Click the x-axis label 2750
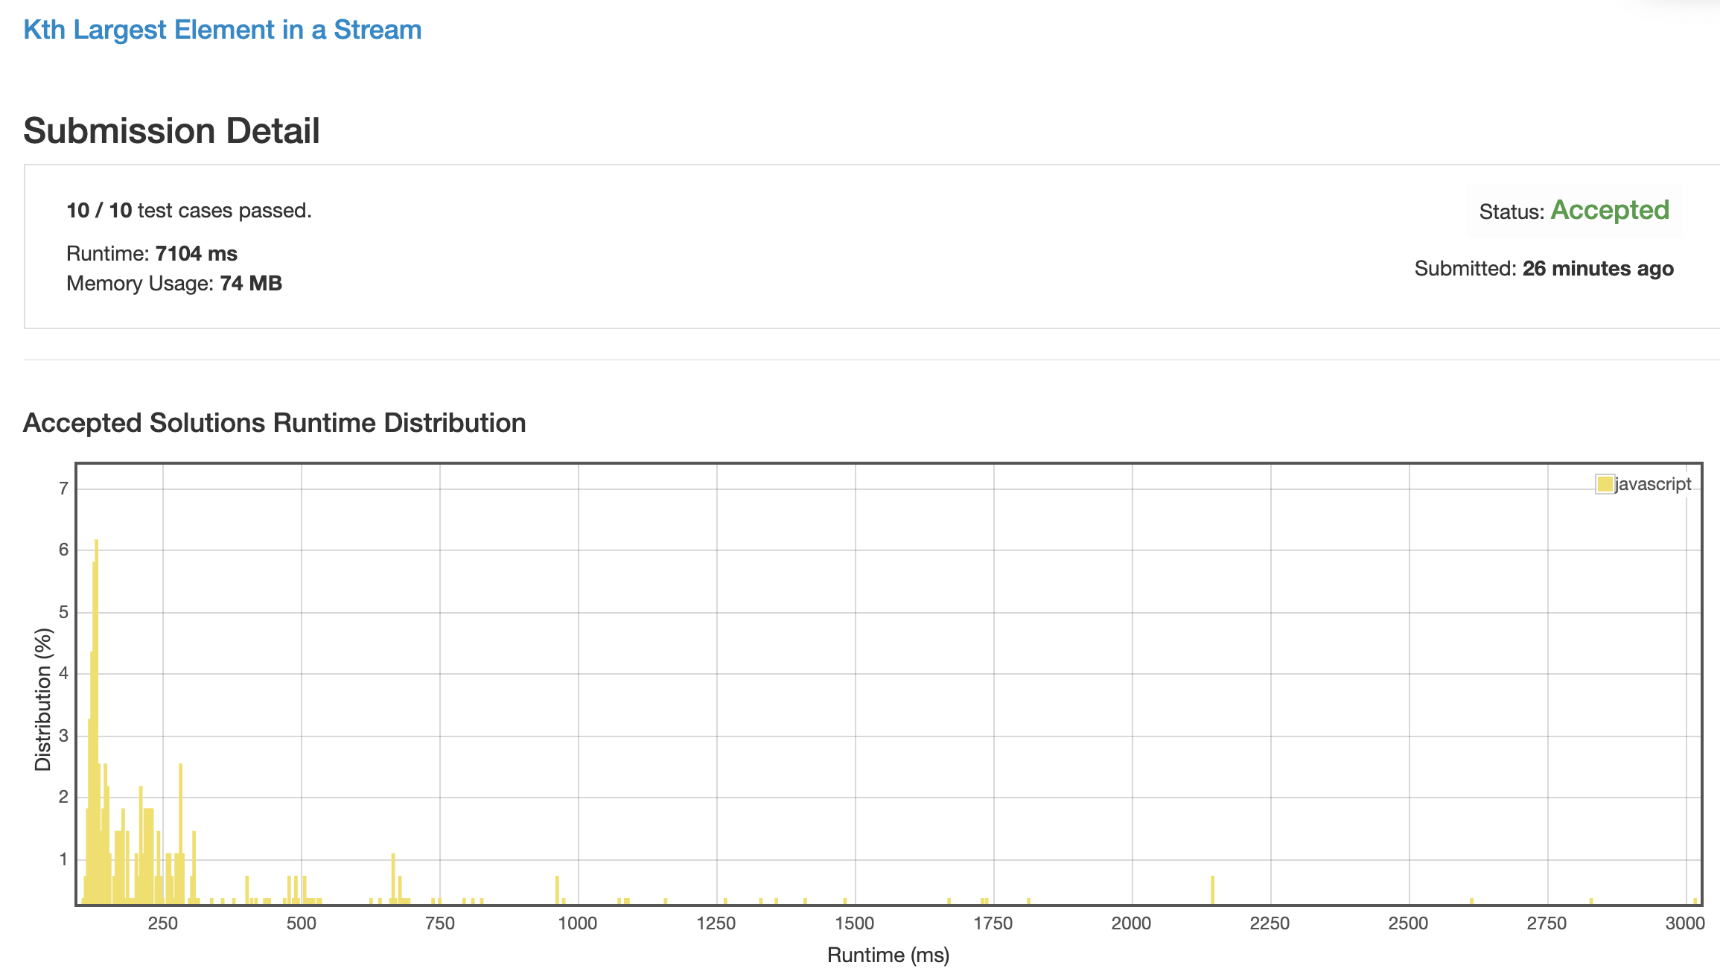The height and width of the screenshot is (980, 1720). tap(1547, 923)
